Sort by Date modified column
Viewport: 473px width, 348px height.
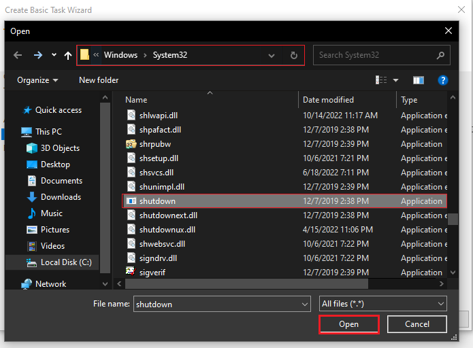click(328, 100)
